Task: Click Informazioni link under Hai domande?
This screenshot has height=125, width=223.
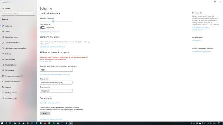Action: tap(197, 41)
